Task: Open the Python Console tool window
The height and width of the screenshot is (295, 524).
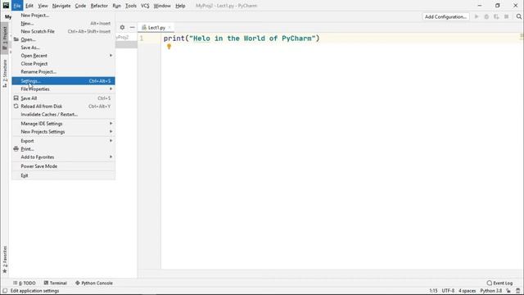Action: coord(94,283)
